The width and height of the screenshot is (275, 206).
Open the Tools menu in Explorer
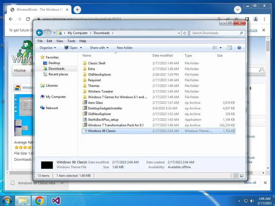point(71,41)
